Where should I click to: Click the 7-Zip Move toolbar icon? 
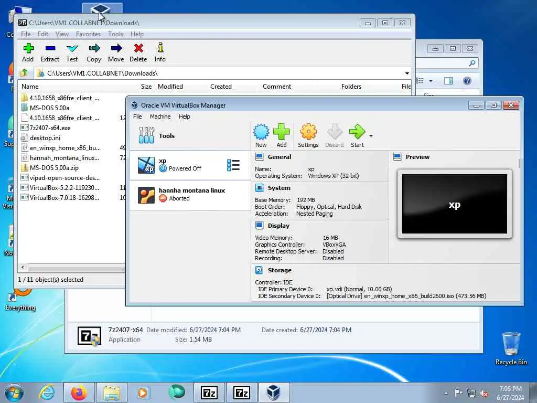tap(116, 52)
